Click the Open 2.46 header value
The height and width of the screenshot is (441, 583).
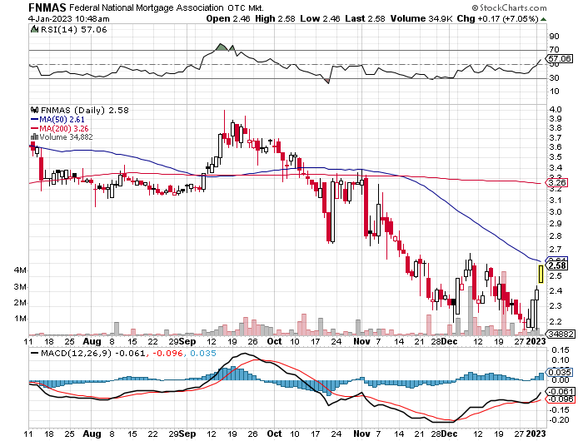(228, 18)
